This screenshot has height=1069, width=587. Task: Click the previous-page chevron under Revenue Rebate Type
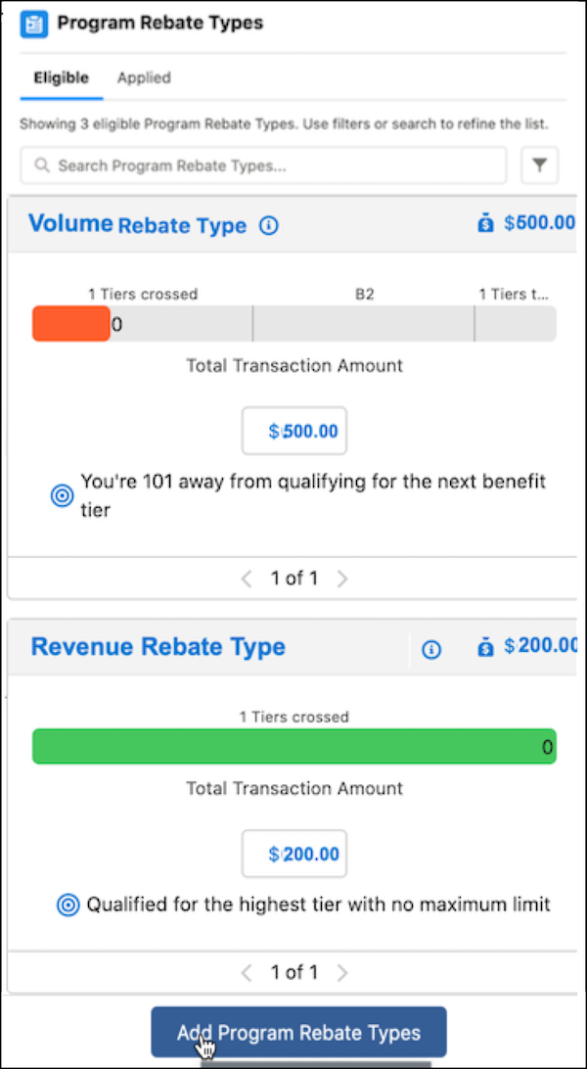246,972
